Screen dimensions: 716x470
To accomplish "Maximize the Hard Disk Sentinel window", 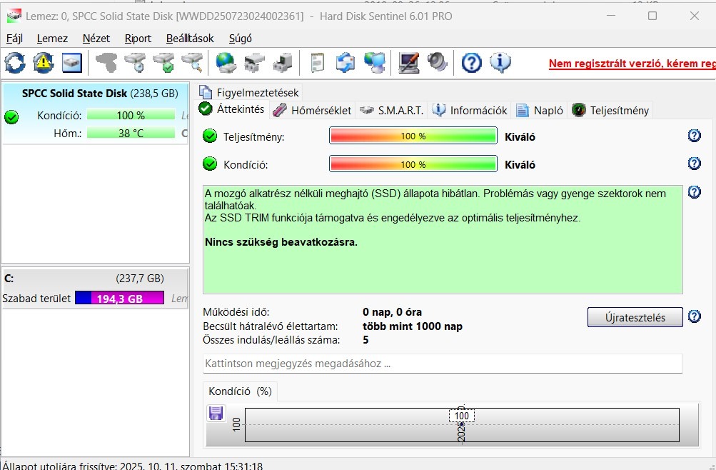I will [x=652, y=16].
